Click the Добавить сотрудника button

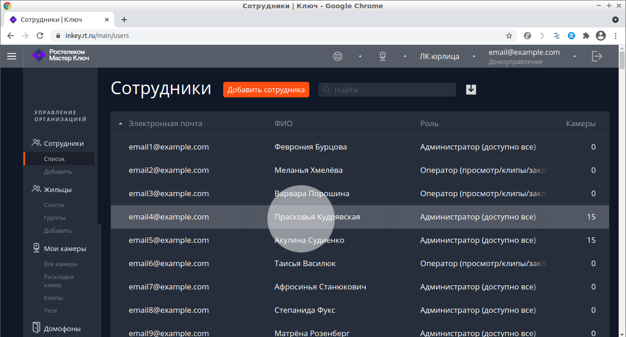point(266,90)
